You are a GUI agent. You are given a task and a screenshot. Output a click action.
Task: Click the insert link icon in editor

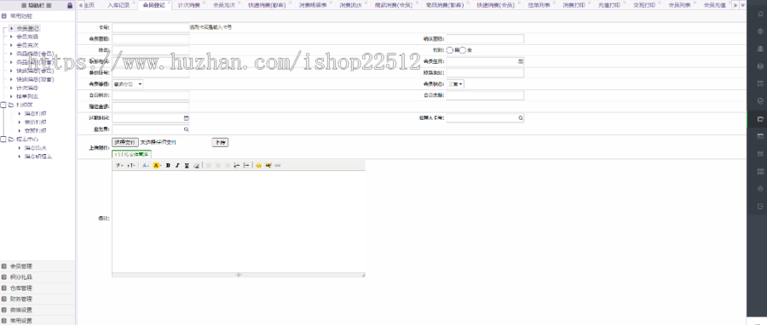tap(277, 165)
